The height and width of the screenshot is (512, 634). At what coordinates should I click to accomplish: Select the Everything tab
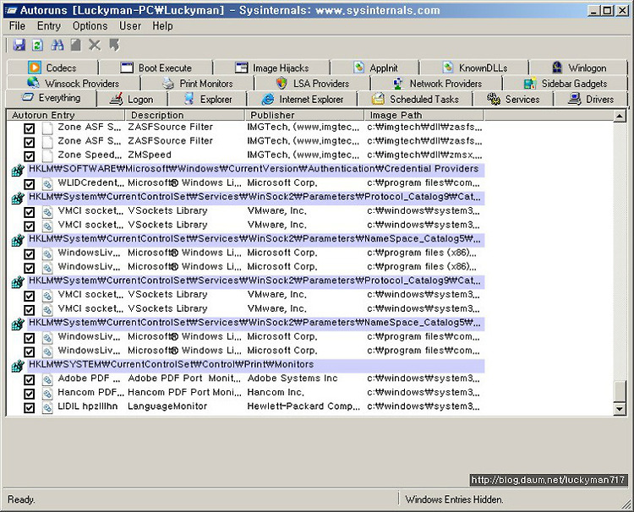(x=51, y=98)
